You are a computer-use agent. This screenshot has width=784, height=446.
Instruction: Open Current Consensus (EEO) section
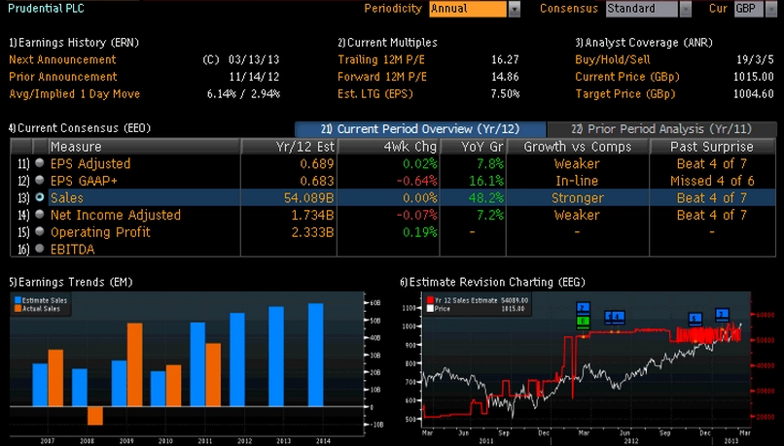click(80, 128)
